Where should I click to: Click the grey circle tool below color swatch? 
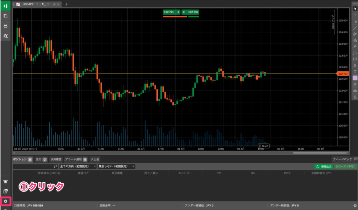point(355,84)
